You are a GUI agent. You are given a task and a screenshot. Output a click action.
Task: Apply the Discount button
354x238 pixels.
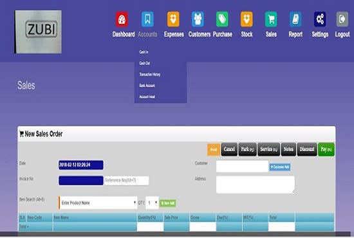pos(307,149)
